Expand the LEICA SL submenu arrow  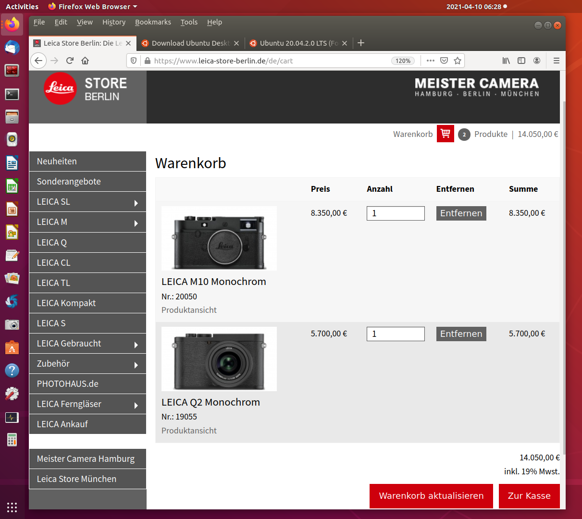click(x=136, y=203)
